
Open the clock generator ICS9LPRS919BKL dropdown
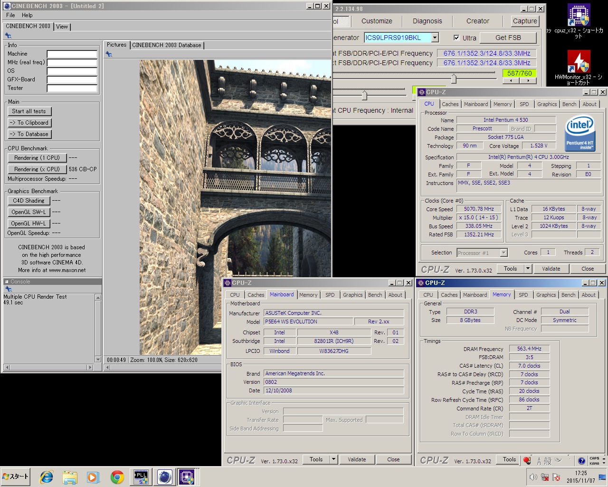tap(435, 38)
